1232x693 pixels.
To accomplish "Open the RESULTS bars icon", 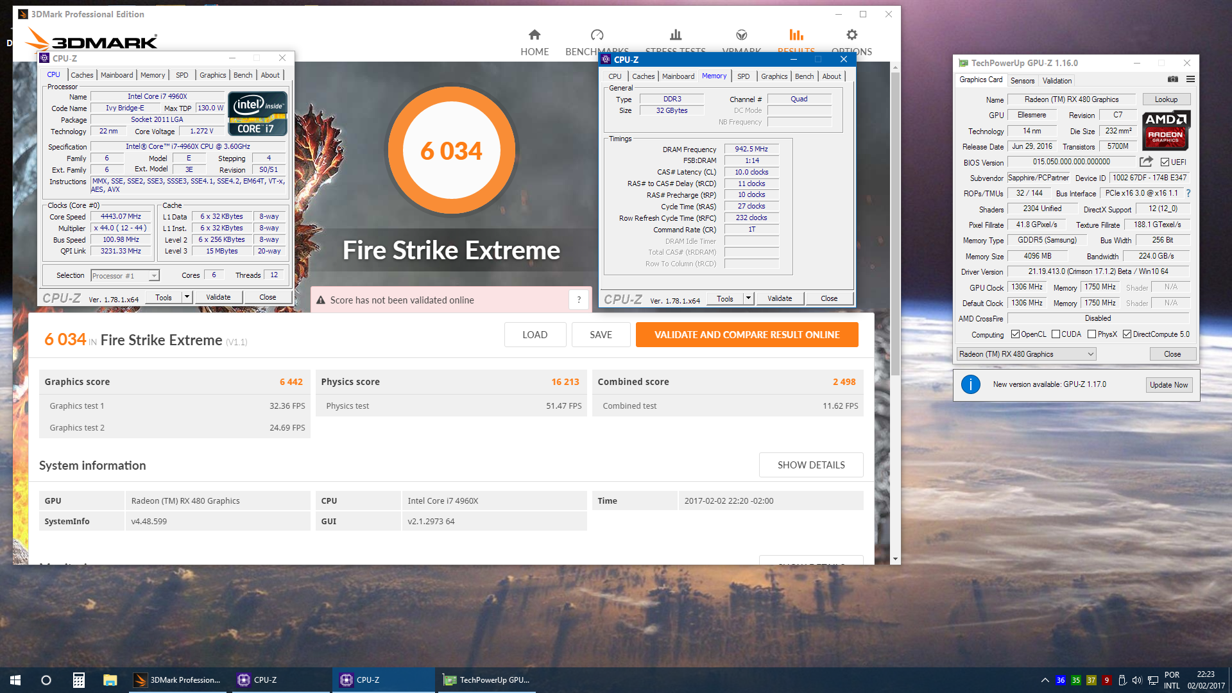I will click(x=796, y=35).
